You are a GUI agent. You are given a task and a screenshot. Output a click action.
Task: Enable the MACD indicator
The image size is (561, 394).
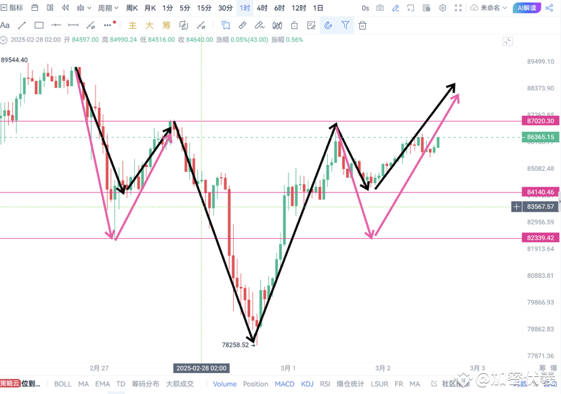click(284, 384)
